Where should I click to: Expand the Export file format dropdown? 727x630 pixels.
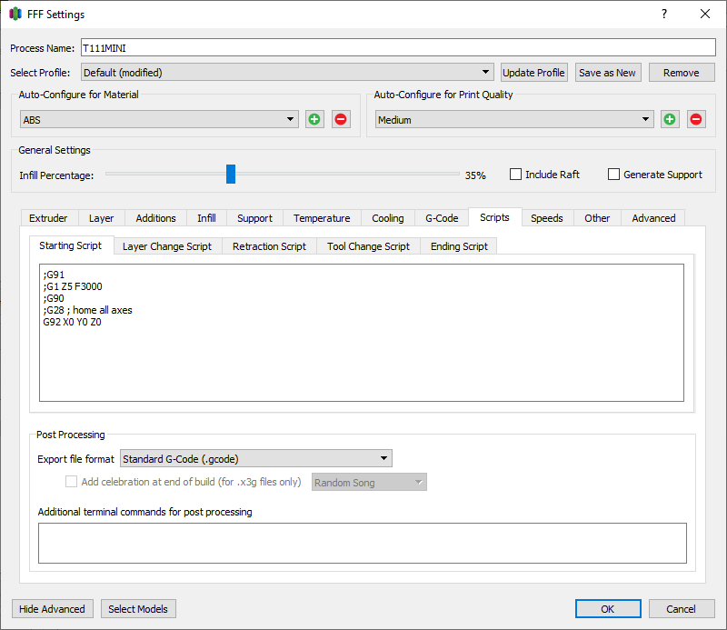(256, 459)
